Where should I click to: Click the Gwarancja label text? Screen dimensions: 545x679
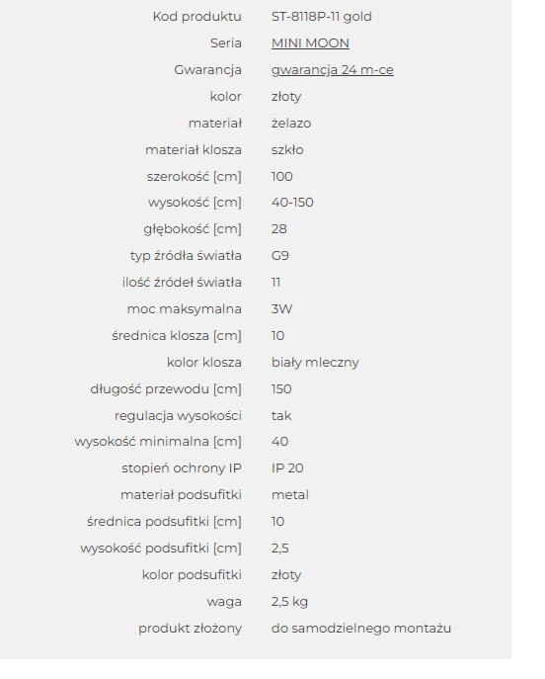tap(207, 70)
